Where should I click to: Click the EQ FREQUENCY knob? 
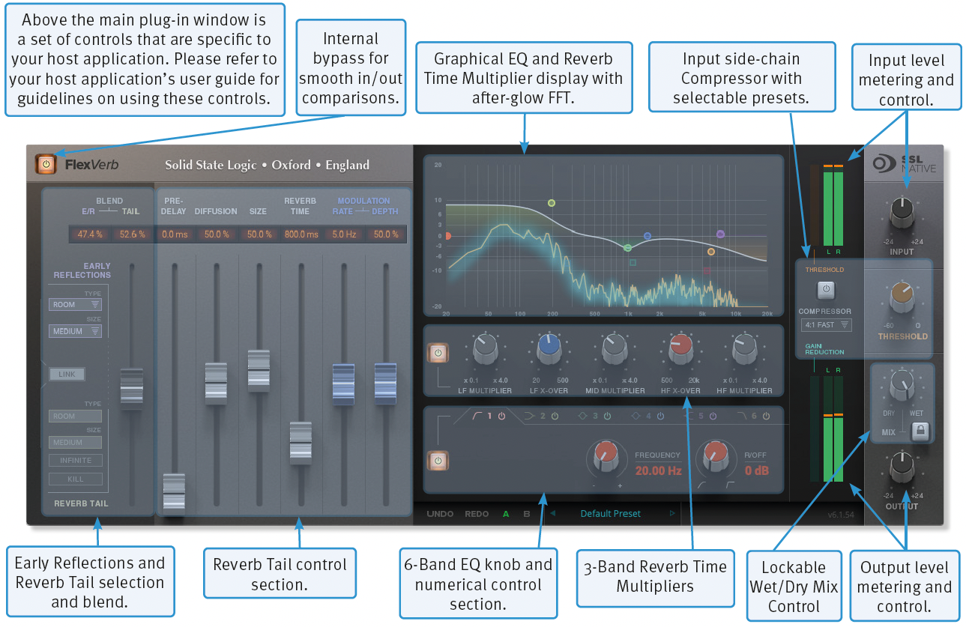point(606,455)
